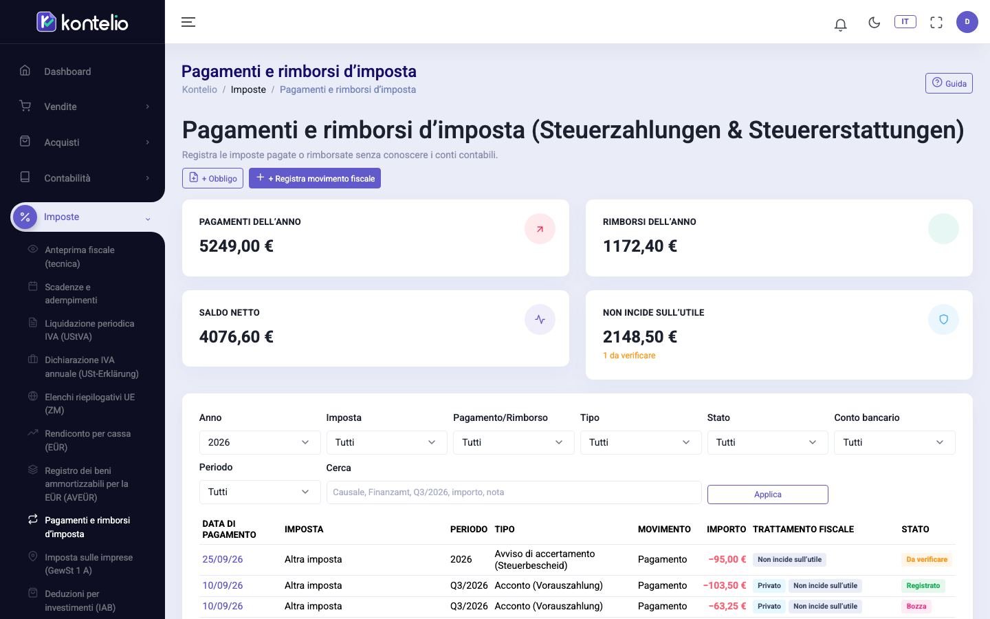Click the Imposte breadcrumb link
This screenshot has height=619, width=990.
pyautogui.click(x=248, y=89)
